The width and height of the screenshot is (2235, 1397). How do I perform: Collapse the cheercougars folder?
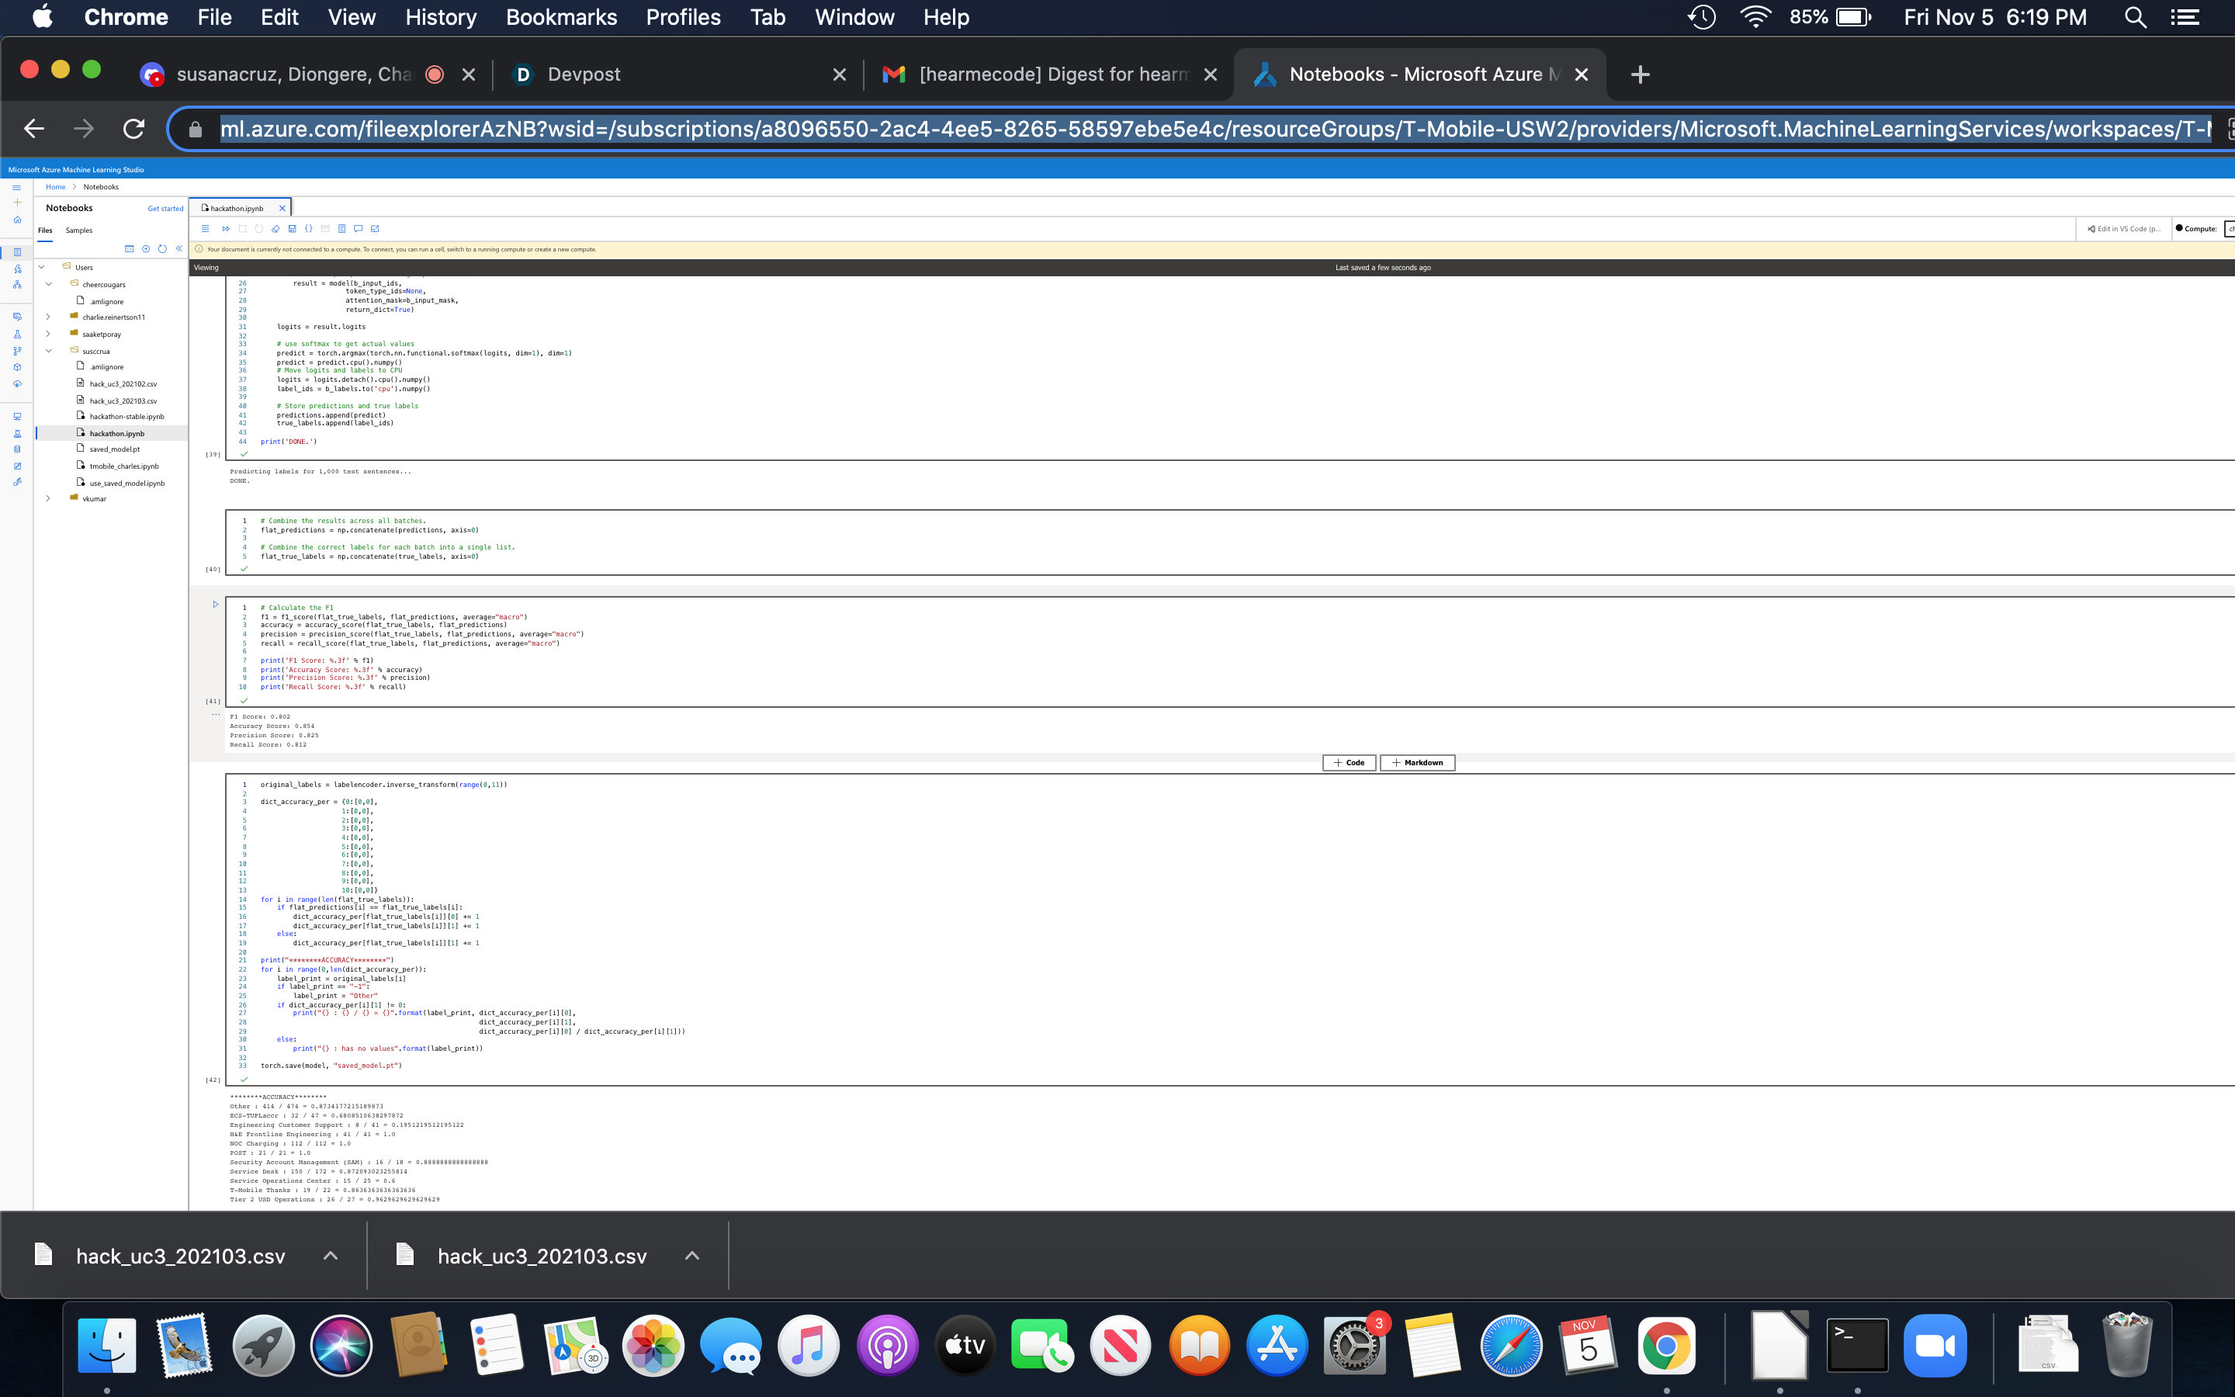point(48,285)
